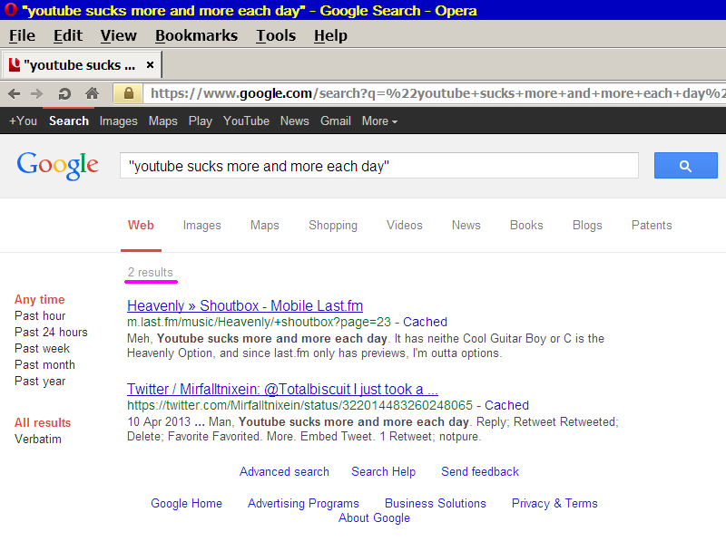Viewport: 726px width, 551px height.
Task: Open Business Solutions footer link
Action: click(x=436, y=503)
